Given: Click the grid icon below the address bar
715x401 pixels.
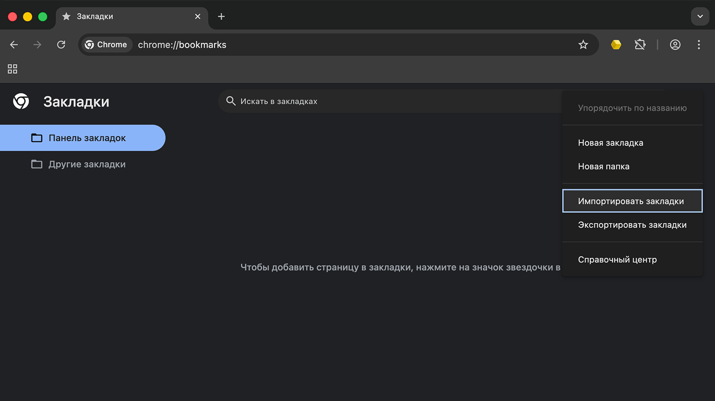Looking at the screenshot, I should coord(12,69).
